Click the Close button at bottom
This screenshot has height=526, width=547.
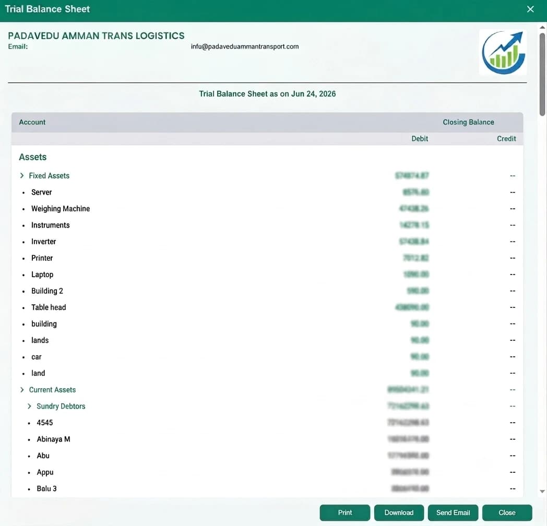pyautogui.click(x=507, y=512)
